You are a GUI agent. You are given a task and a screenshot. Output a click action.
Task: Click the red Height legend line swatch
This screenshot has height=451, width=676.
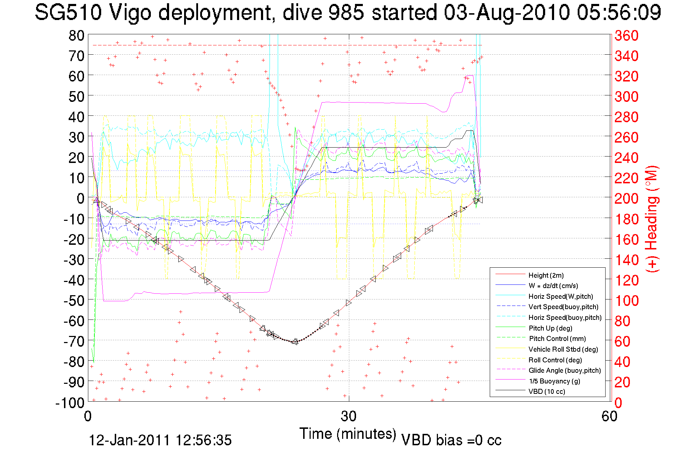tap(510, 274)
